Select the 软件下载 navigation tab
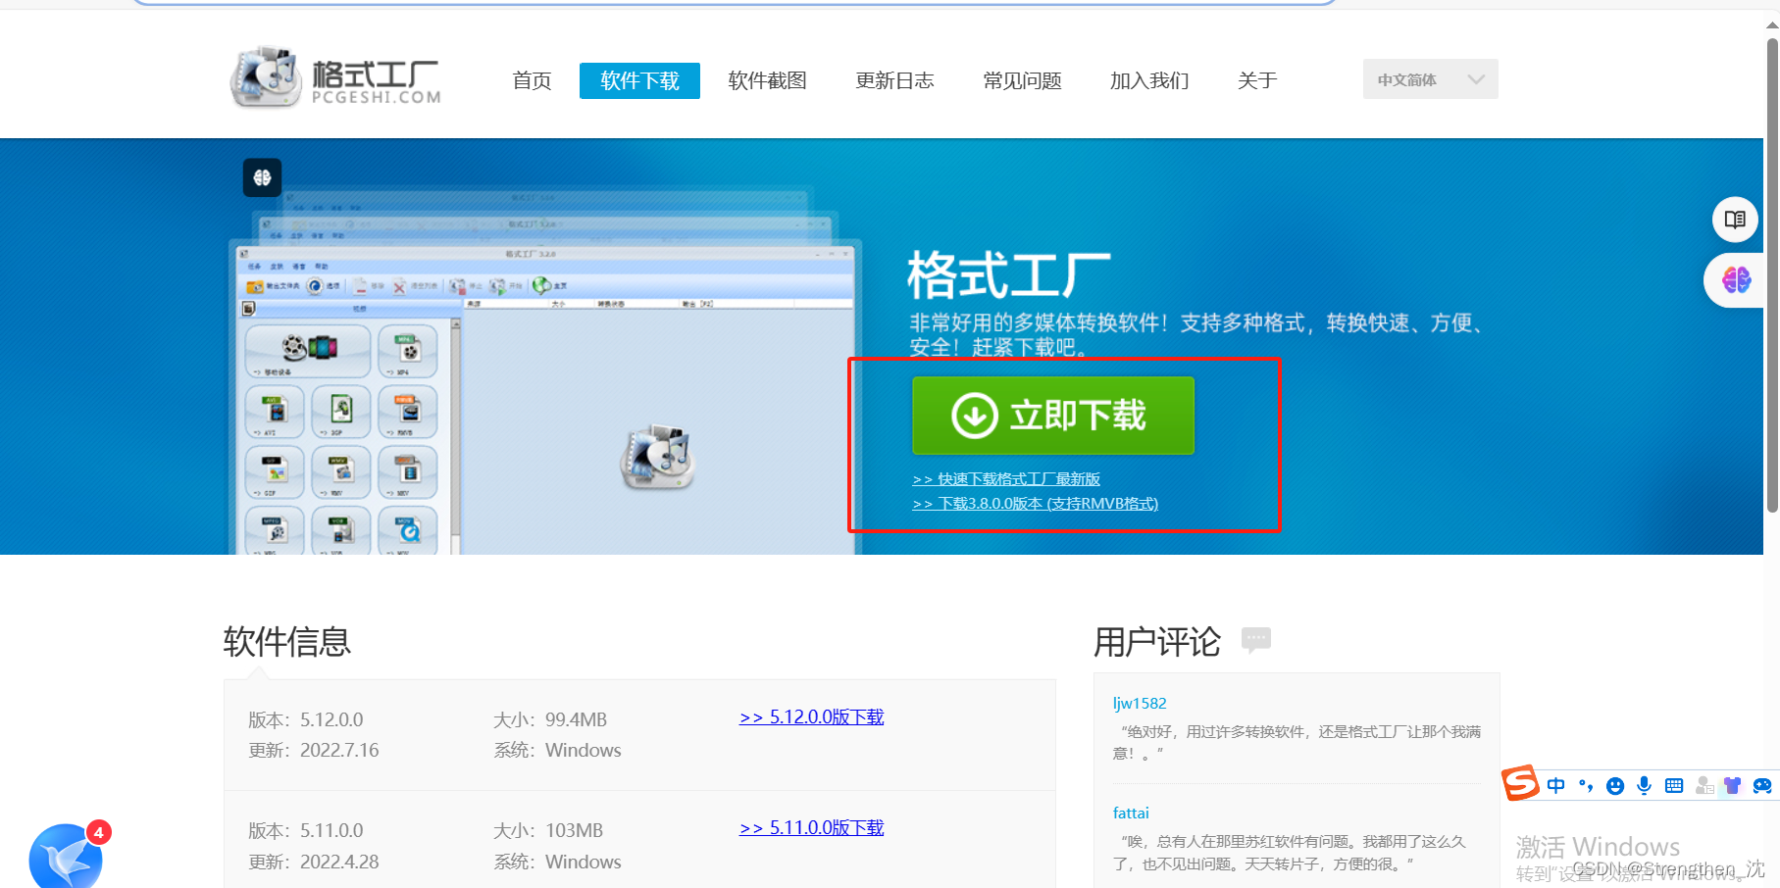Image resolution: width=1780 pixels, height=888 pixels. coord(639,80)
